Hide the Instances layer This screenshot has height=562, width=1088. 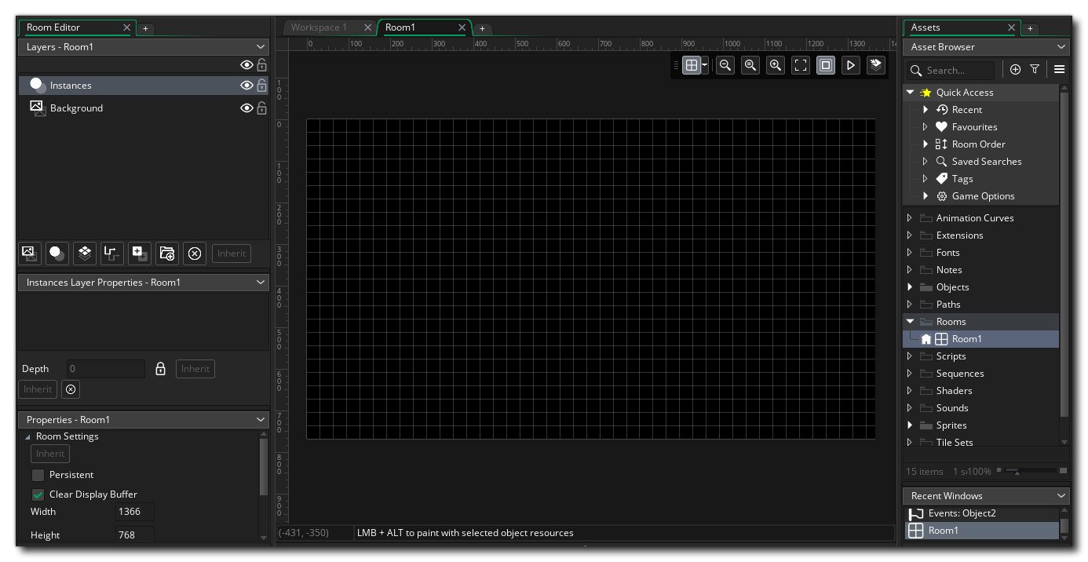tap(246, 86)
